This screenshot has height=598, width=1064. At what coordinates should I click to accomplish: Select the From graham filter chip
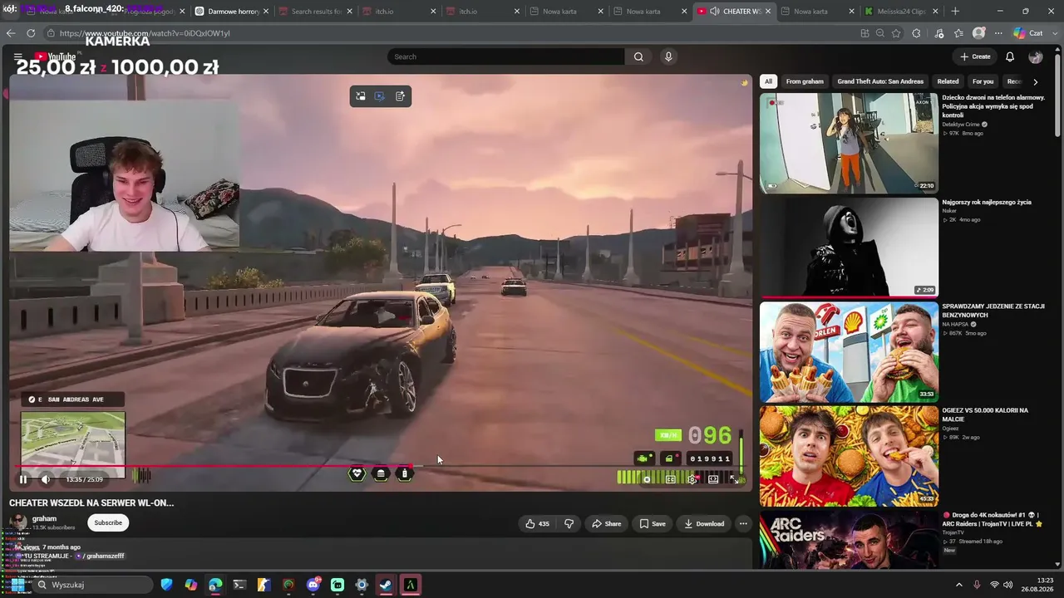pyautogui.click(x=805, y=81)
